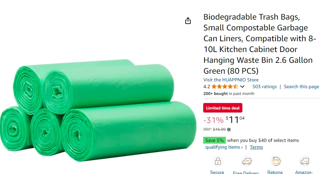Click the Secure transaction padlock icon
Image resolution: width=320 pixels, height=174 pixels.
click(218, 161)
